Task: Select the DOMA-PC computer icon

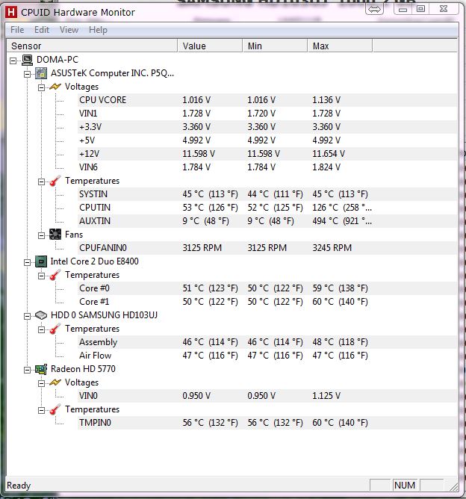Action: (28, 60)
